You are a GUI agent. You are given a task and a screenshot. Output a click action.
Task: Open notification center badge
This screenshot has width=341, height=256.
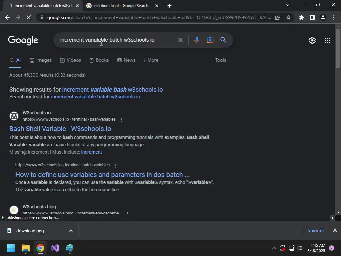coord(332,248)
